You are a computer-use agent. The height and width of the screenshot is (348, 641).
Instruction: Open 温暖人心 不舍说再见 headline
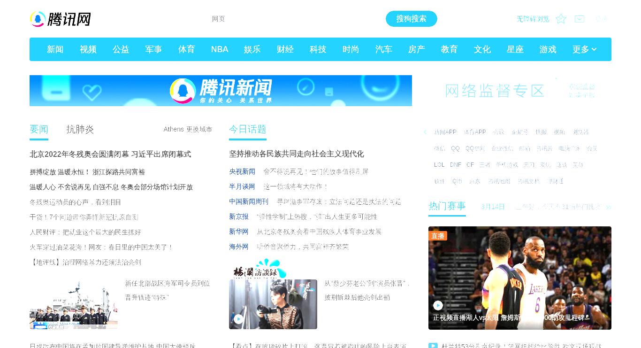[111, 187]
